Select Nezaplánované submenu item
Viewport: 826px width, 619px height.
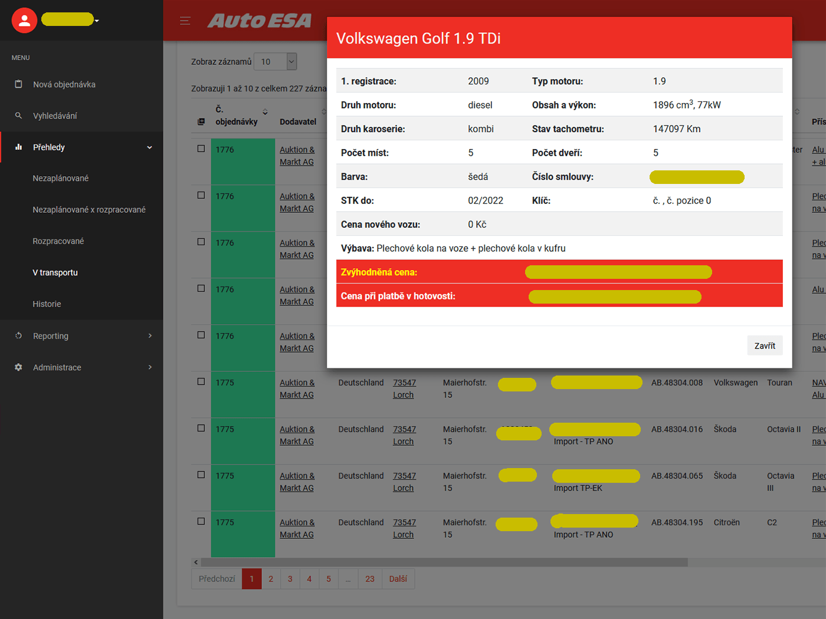point(61,178)
